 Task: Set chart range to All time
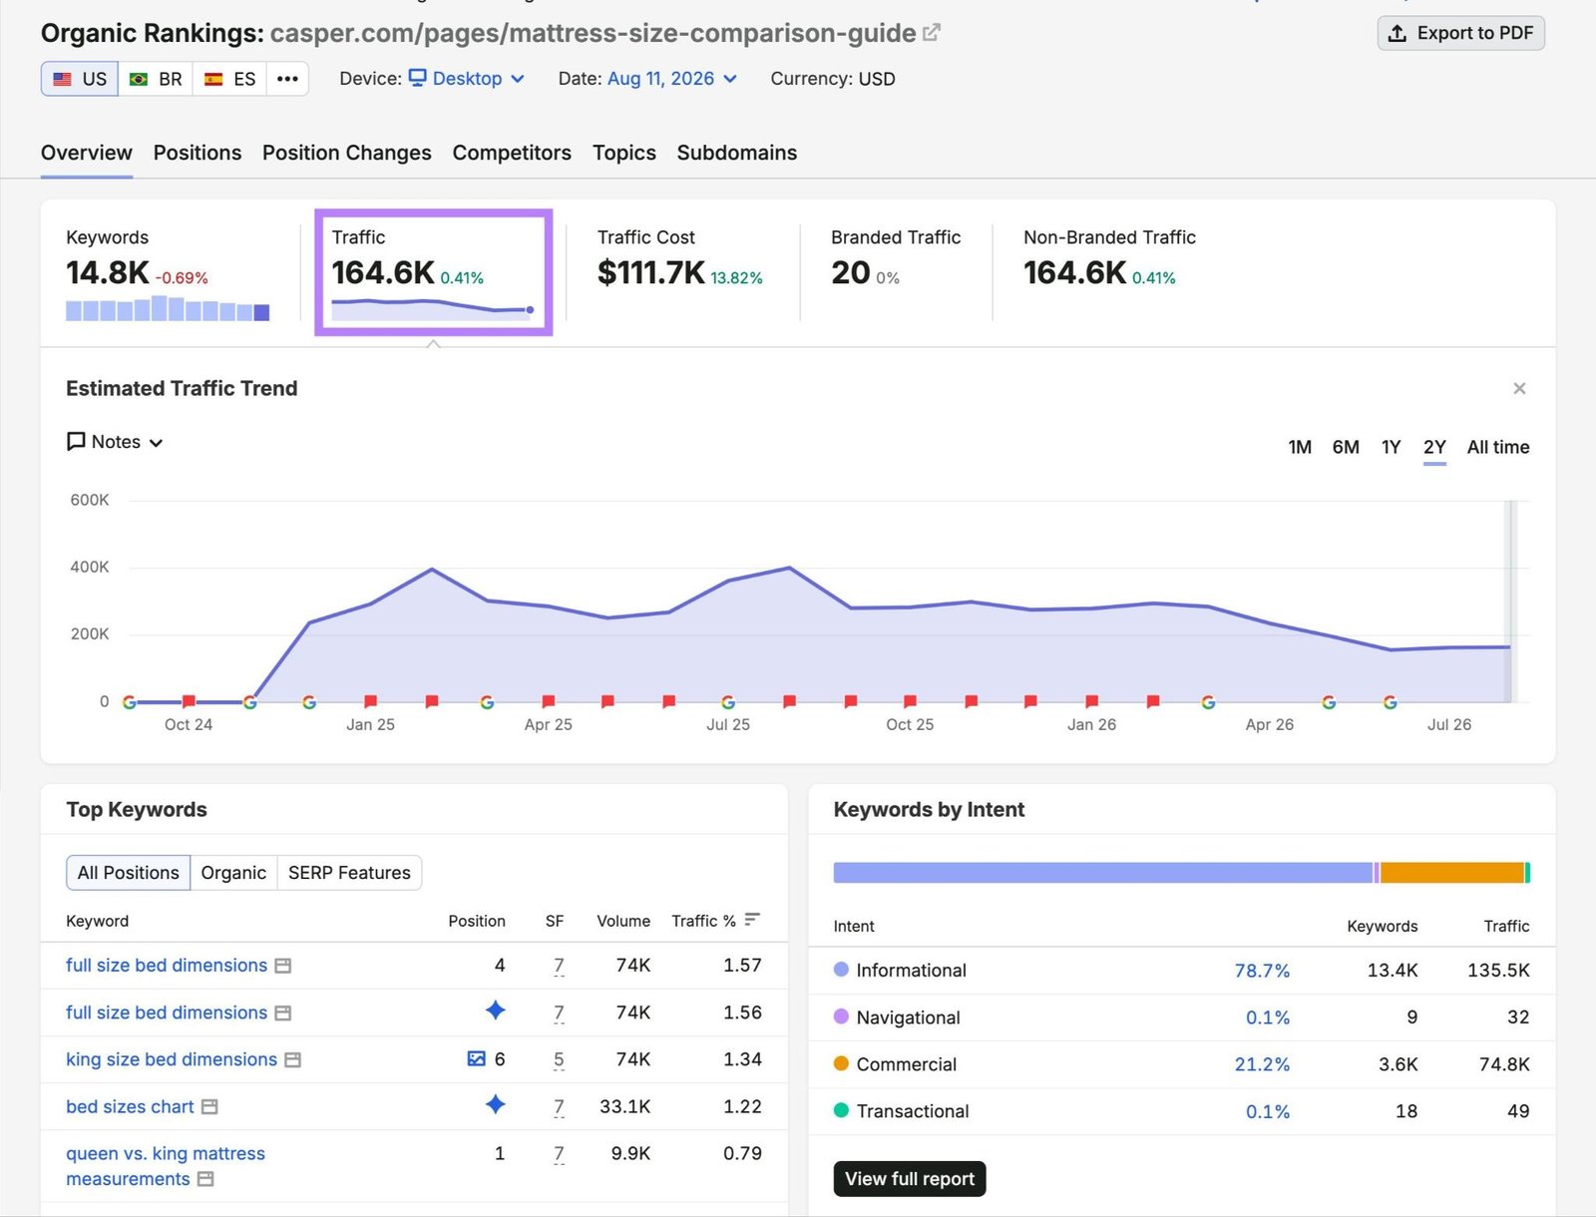[1497, 447]
